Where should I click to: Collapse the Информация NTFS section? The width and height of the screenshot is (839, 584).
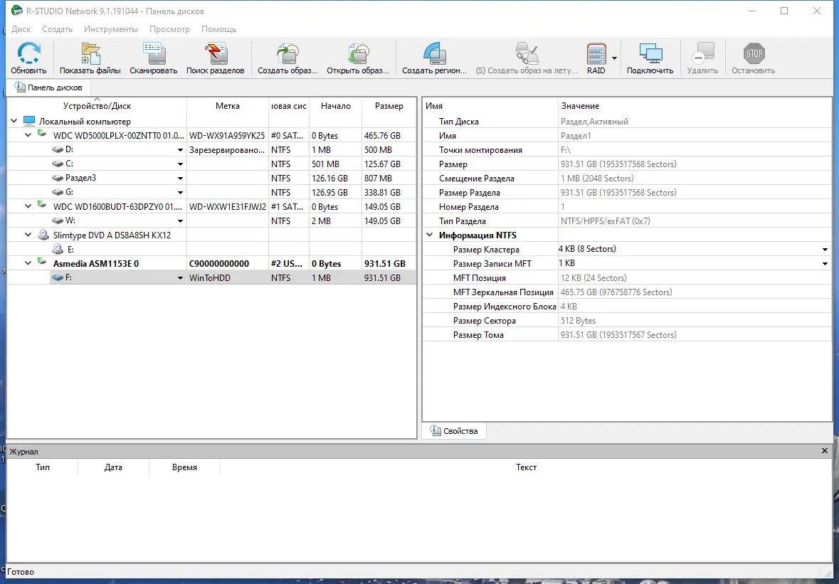click(429, 235)
